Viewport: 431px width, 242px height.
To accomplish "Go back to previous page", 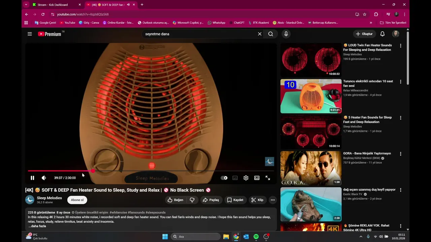I will [x=27, y=14].
